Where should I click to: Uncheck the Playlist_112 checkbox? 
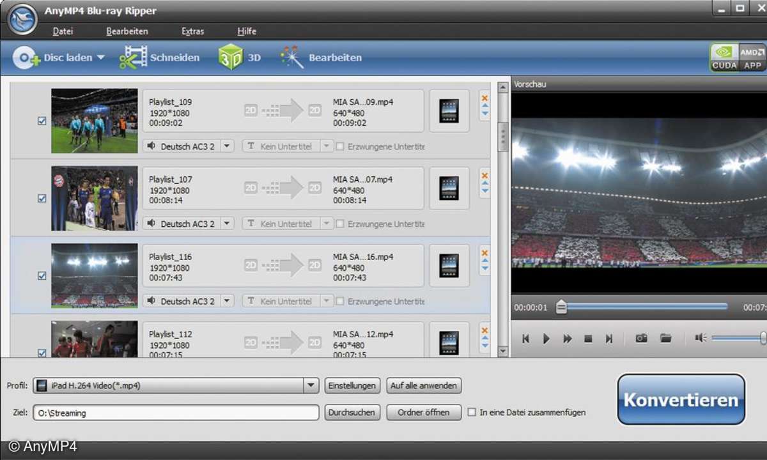coord(42,352)
